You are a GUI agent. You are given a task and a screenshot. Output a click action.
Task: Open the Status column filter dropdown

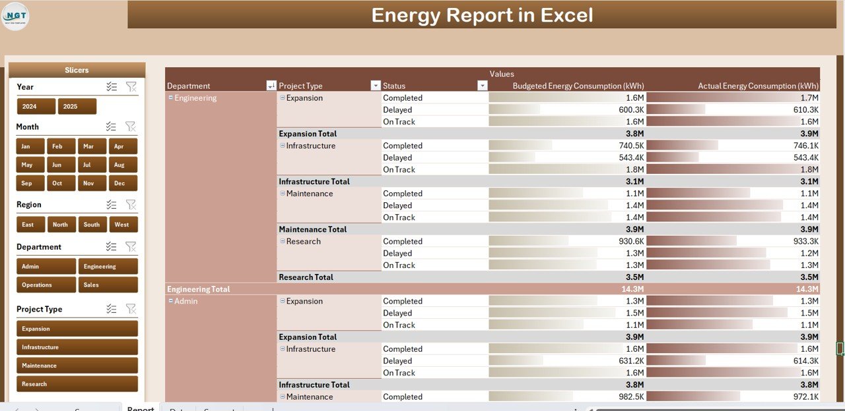point(482,86)
